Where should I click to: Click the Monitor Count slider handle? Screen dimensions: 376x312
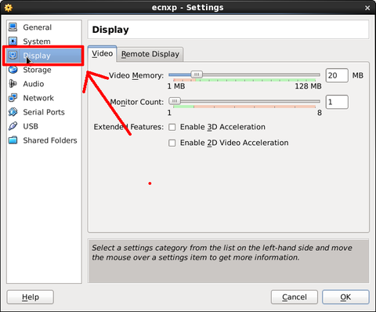point(175,101)
